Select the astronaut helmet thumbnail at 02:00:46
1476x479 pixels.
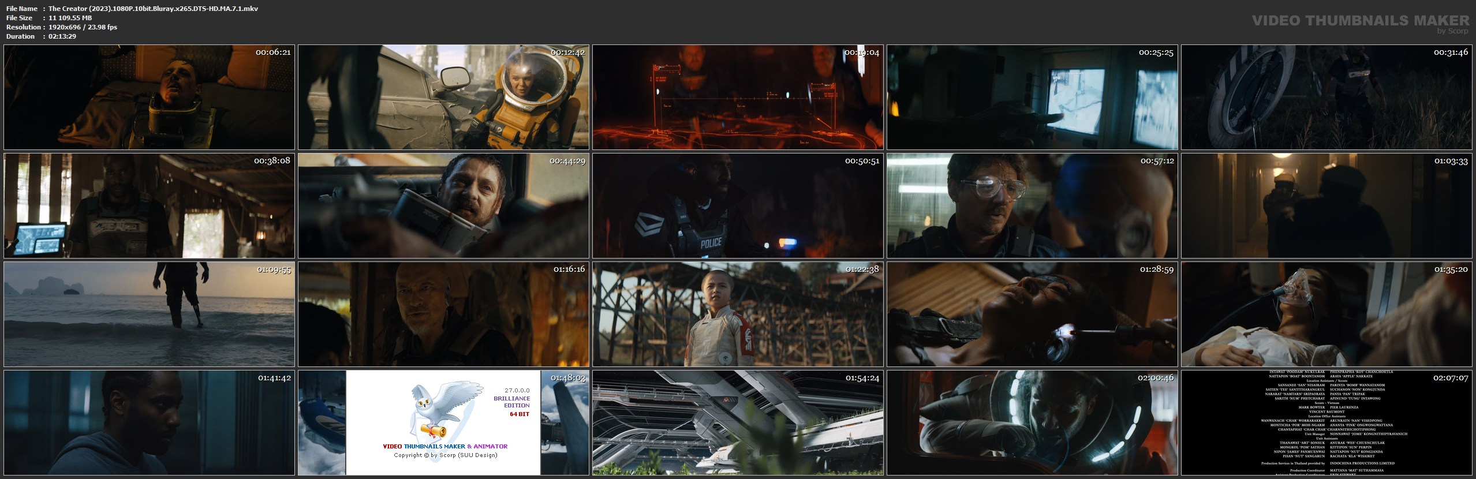(x=1032, y=422)
